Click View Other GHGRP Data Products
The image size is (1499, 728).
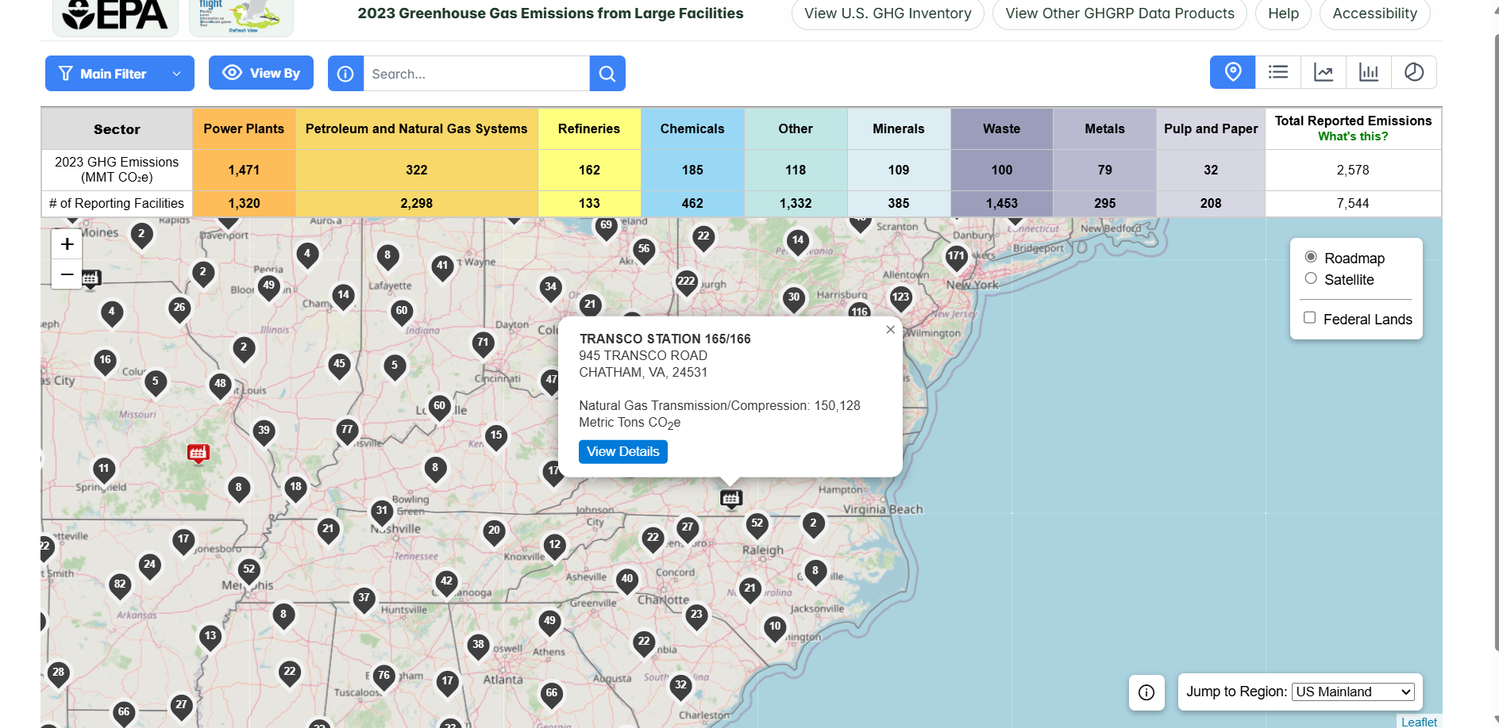click(1119, 13)
